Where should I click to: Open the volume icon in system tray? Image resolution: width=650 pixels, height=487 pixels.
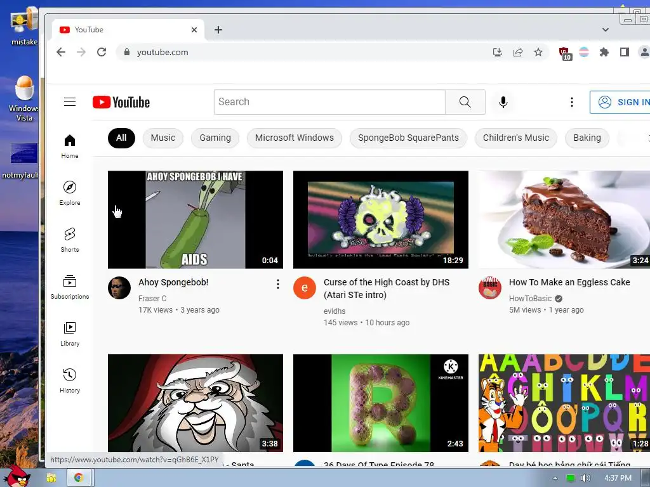coord(585,478)
